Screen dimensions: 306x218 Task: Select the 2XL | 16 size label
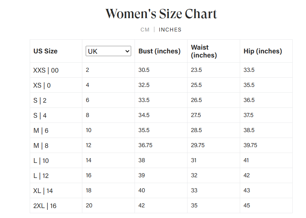point(45,206)
